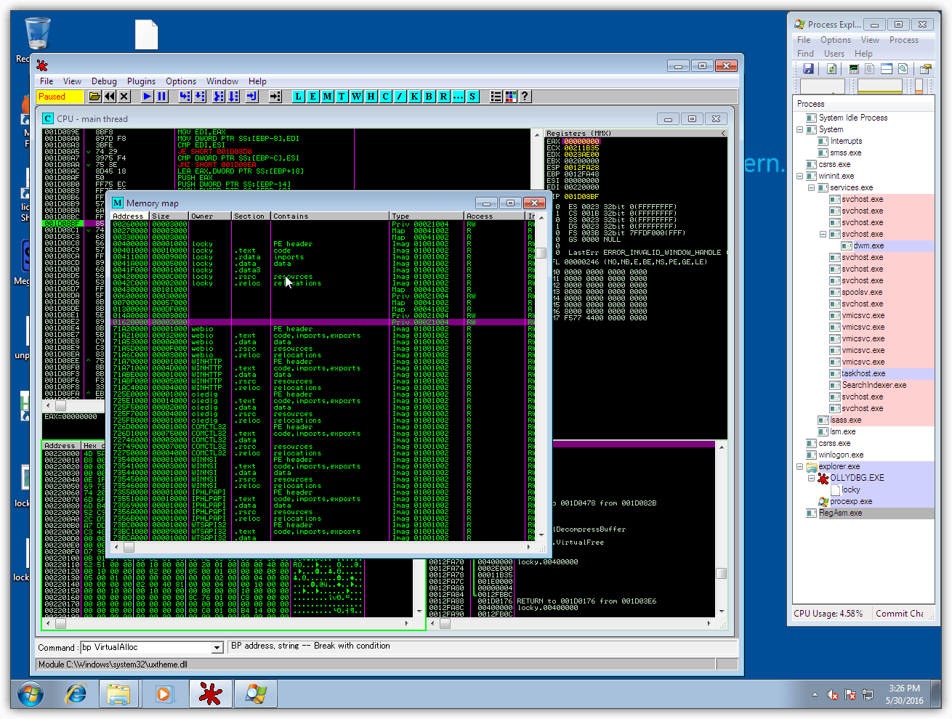Click the OllyDbg taskbar button
The image size is (952, 719).
tap(211, 694)
